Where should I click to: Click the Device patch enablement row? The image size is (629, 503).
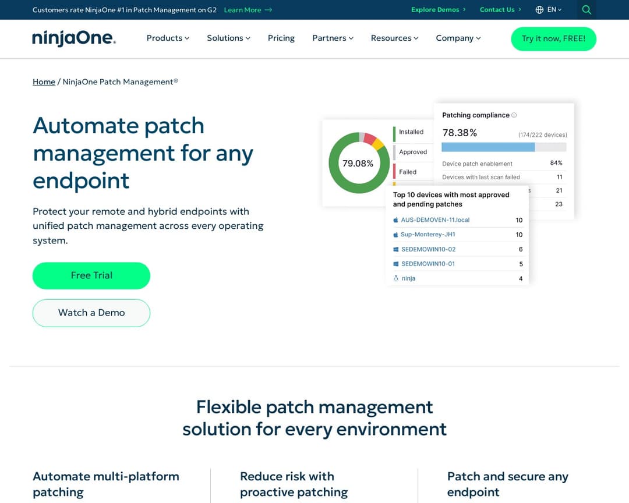(x=502, y=164)
